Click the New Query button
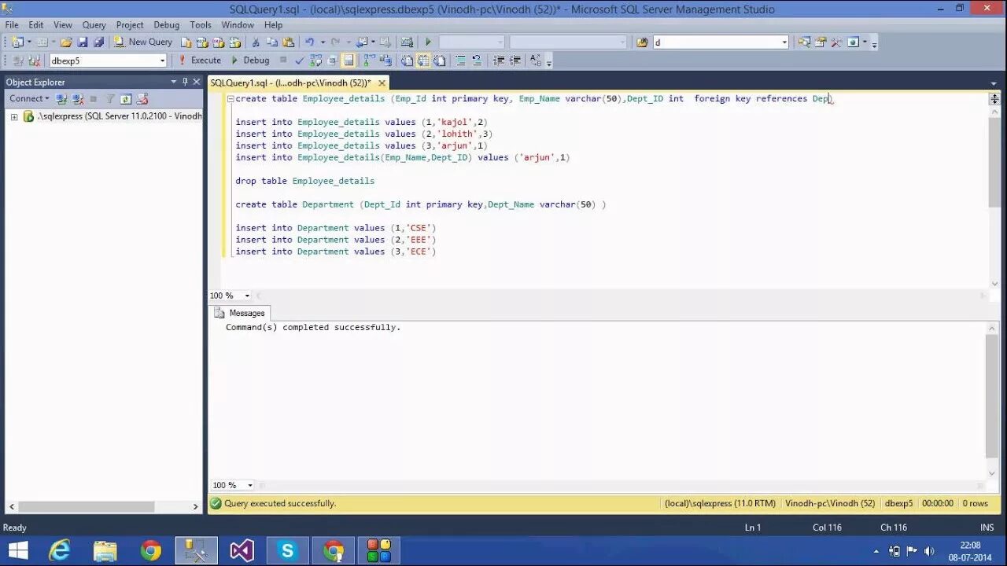The height and width of the screenshot is (566, 1007). (143, 42)
